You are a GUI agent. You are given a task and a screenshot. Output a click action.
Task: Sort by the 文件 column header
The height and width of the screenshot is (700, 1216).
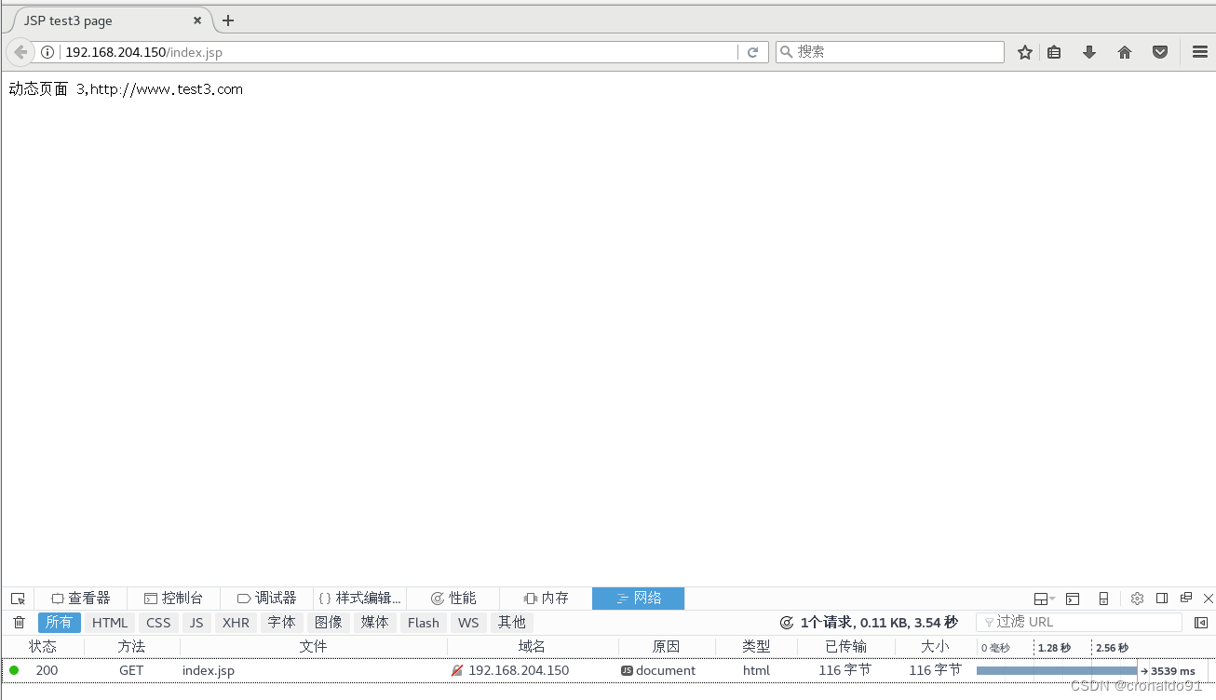point(314,647)
